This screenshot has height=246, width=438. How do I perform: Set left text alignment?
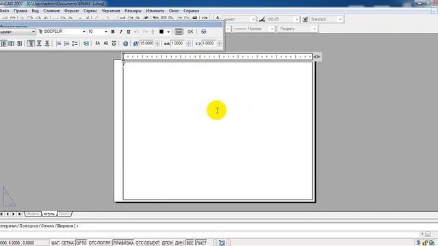3,44
